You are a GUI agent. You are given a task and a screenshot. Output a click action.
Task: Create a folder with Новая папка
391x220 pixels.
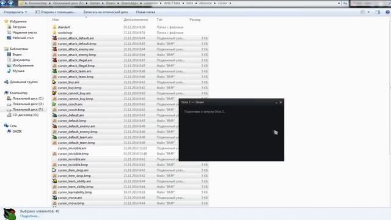click(145, 12)
